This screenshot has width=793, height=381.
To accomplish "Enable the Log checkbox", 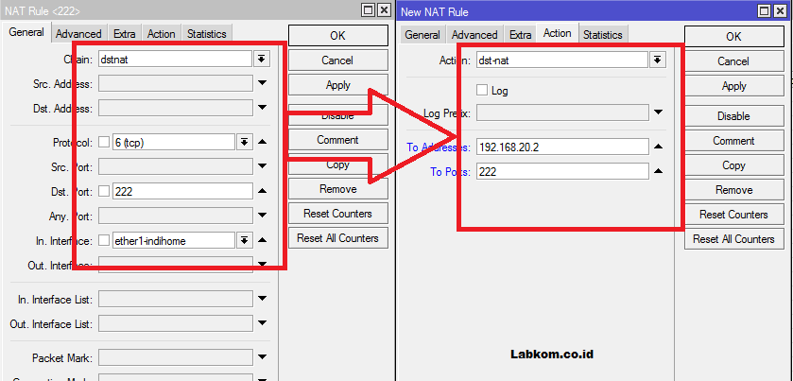I will click(482, 90).
